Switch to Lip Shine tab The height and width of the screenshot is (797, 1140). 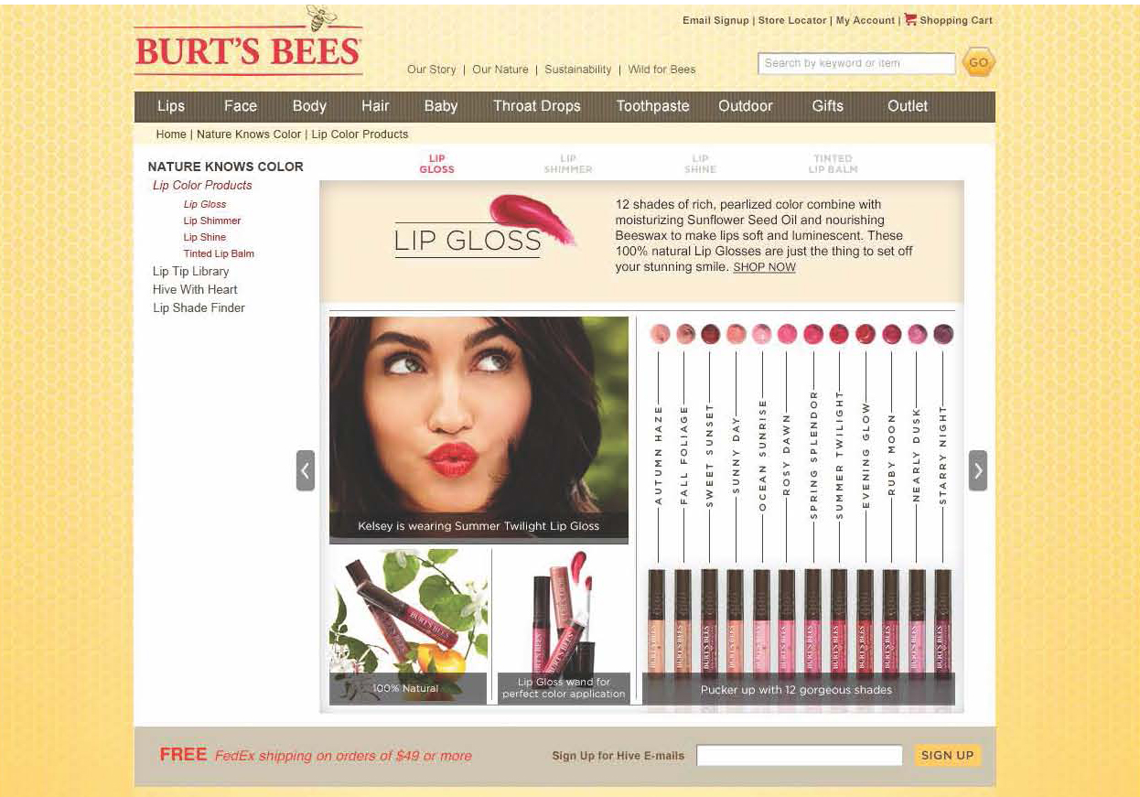point(700,164)
